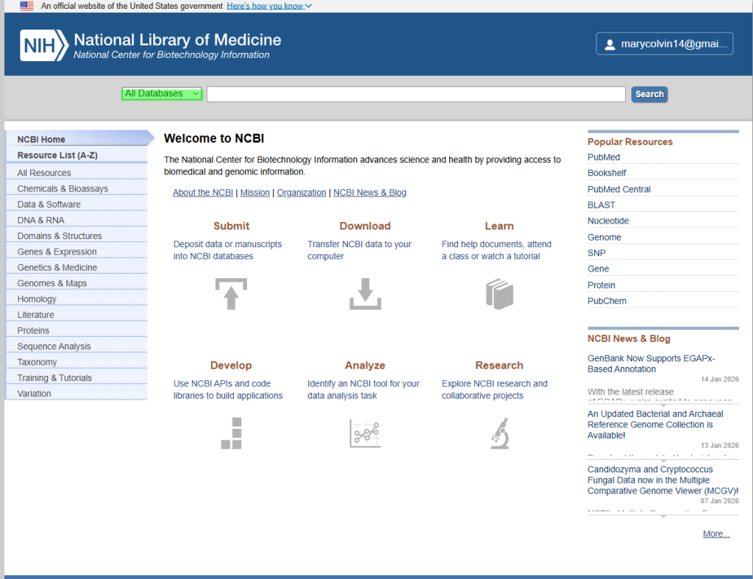Click into the search text field
This screenshot has height=579, width=753.
point(415,94)
